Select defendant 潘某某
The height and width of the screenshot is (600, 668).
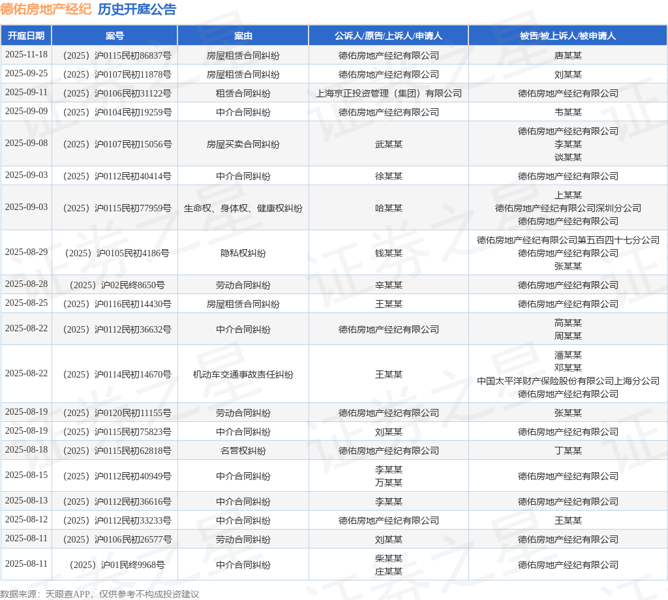pyautogui.click(x=568, y=355)
